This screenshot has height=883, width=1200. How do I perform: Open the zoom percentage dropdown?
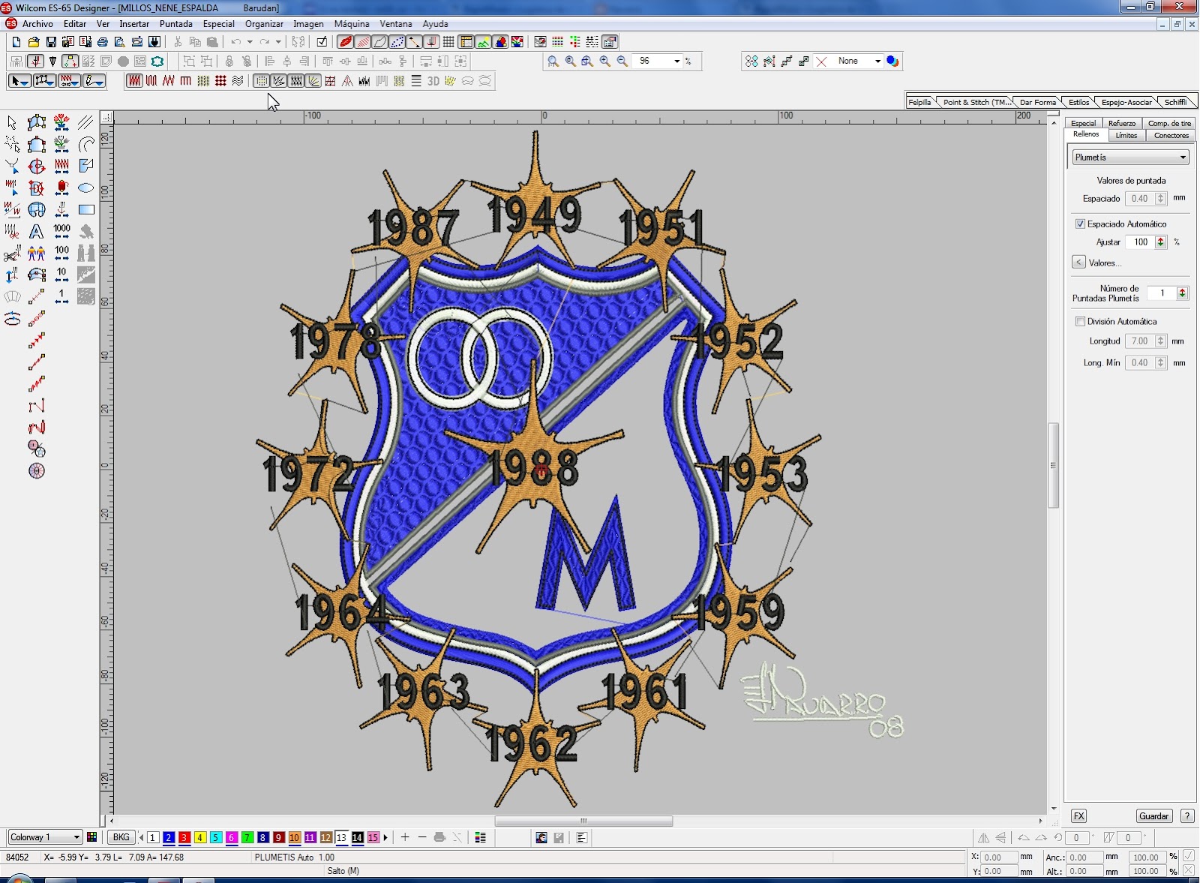676,62
